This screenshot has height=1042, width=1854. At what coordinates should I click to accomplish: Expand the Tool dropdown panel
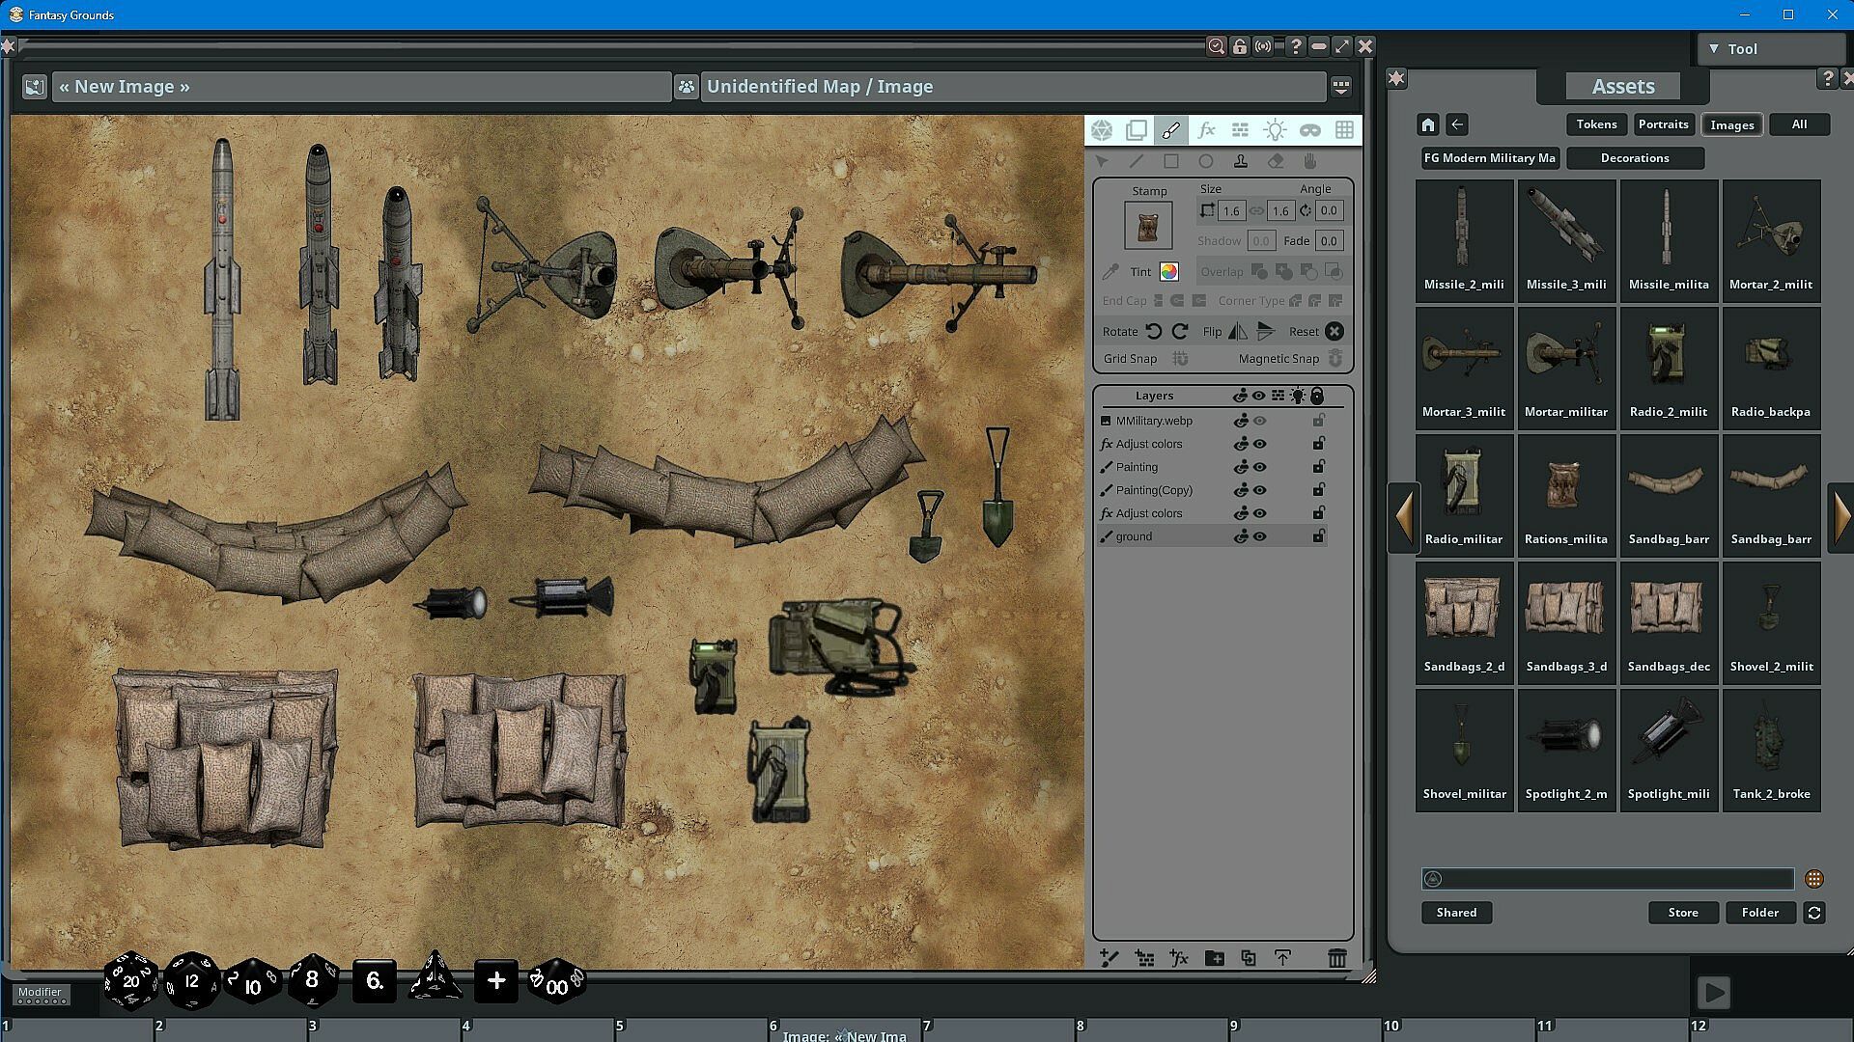1714,49
